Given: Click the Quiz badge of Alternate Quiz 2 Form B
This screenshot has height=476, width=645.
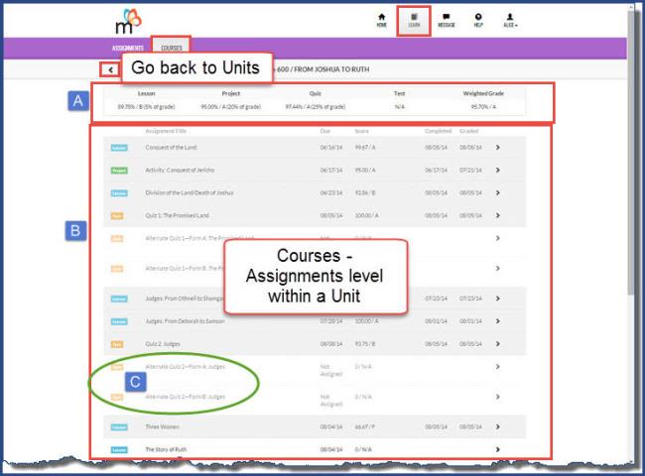Looking at the screenshot, I should pyautogui.click(x=117, y=397).
